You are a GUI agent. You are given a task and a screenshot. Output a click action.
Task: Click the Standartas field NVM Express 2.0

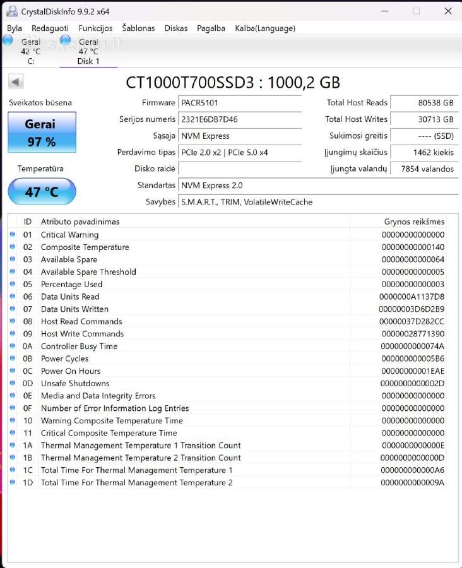[x=318, y=186]
